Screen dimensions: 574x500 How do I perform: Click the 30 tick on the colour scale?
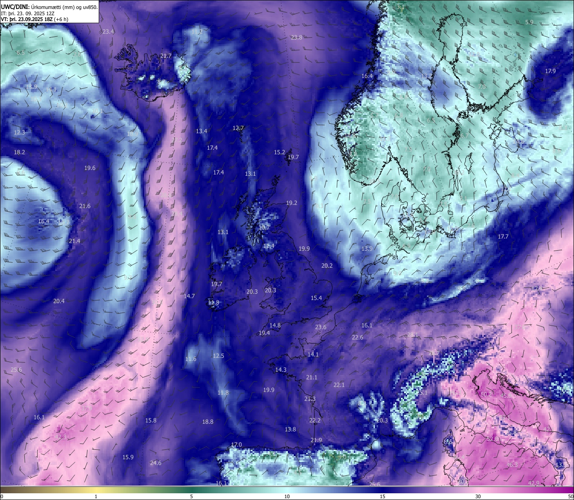(x=478, y=496)
